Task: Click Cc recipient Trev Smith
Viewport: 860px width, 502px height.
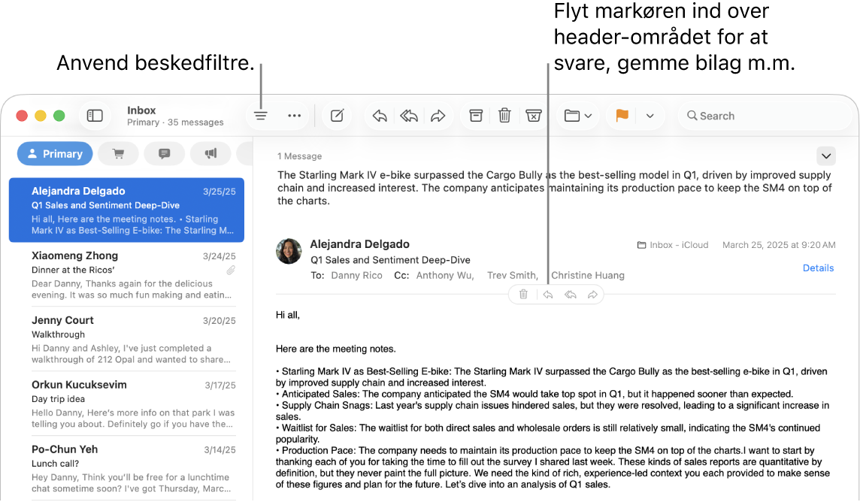Action: (x=512, y=276)
